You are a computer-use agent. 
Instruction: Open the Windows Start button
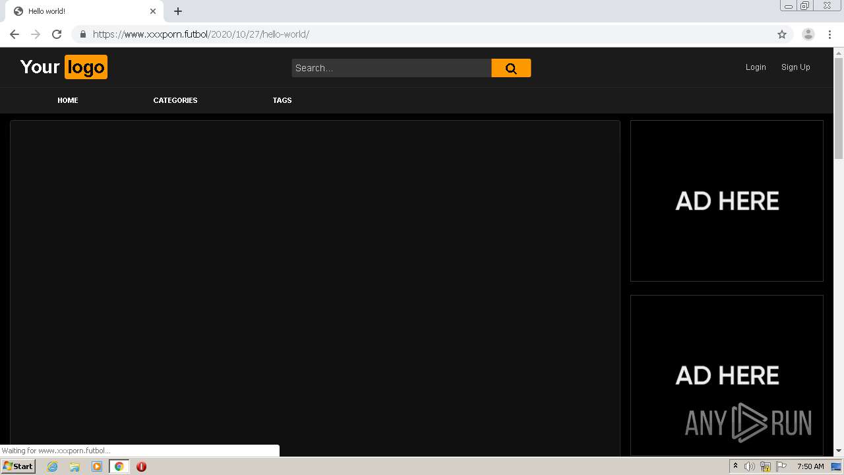pyautogui.click(x=18, y=466)
